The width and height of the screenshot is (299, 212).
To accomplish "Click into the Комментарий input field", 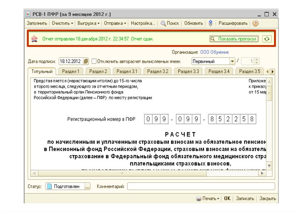I will (x=201, y=186).
